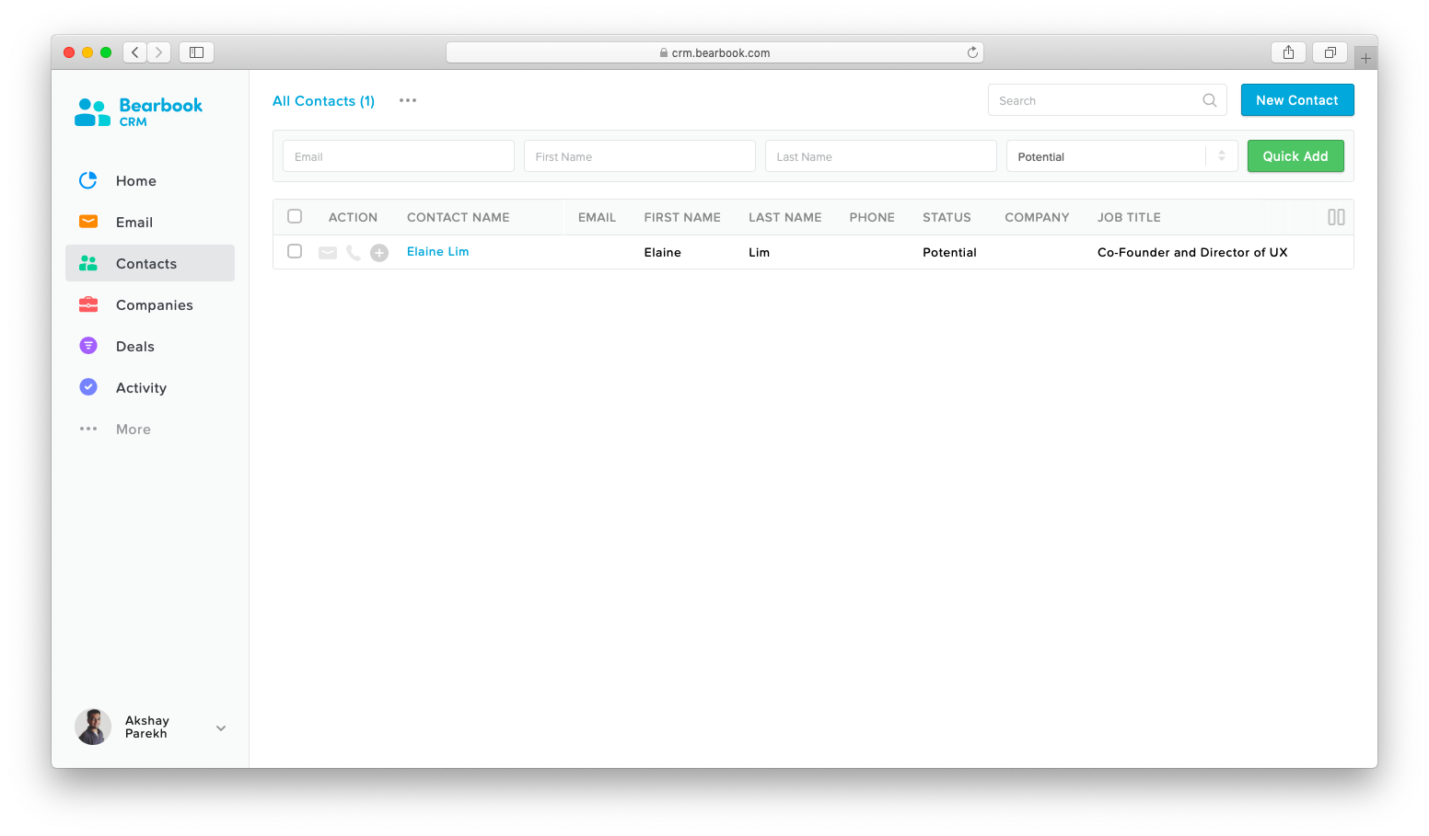1429x836 pixels.
Task: Click the 'Elaine' first name cell
Action: [662, 252]
